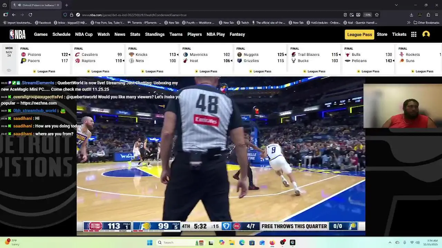Image resolution: width=442 pixels, height=248 pixels.
Task: Open the Schedule menu item
Action: pos(61,34)
